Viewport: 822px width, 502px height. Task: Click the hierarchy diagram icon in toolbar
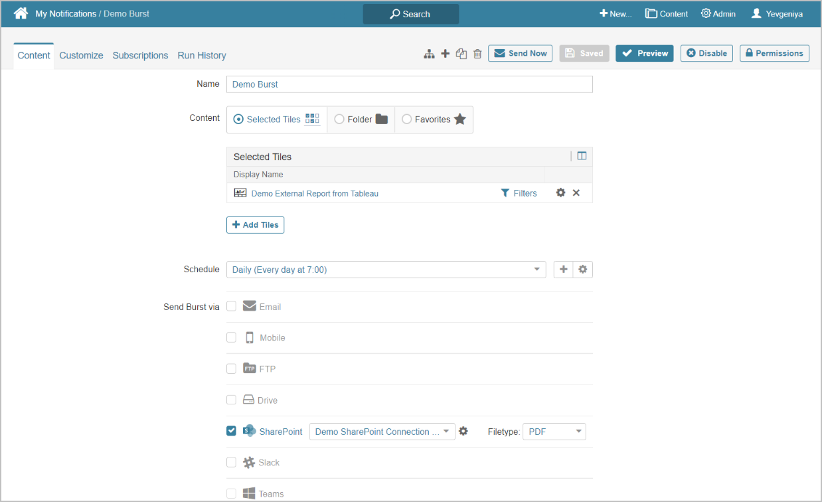coord(429,54)
